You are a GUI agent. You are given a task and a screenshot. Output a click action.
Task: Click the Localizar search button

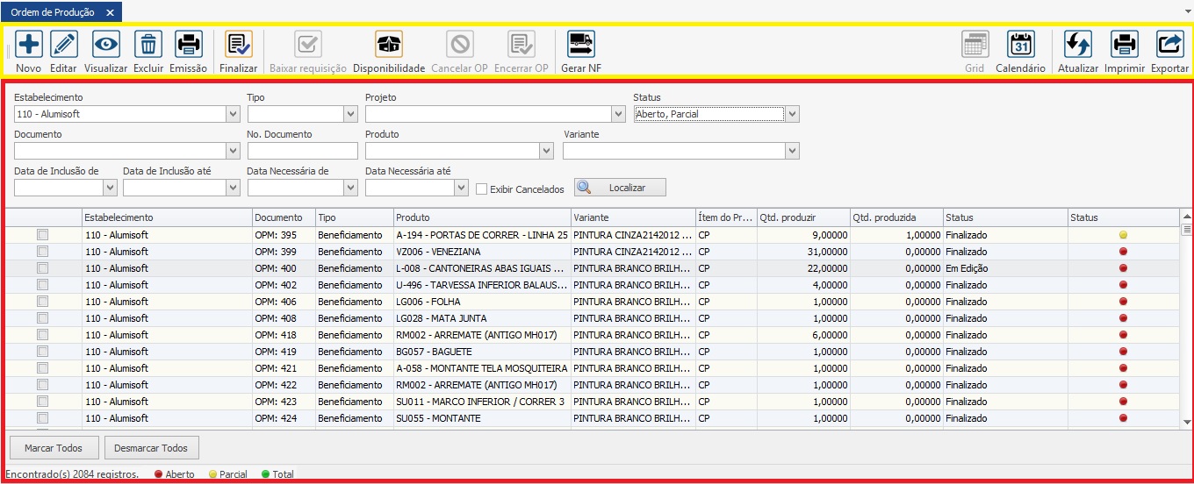[x=620, y=188]
